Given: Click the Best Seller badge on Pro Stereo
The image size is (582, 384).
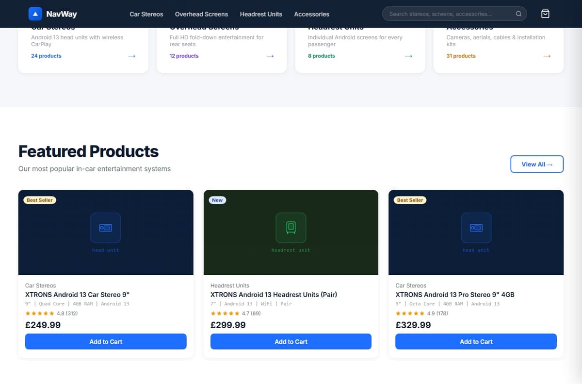Looking at the screenshot, I should click(410, 200).
